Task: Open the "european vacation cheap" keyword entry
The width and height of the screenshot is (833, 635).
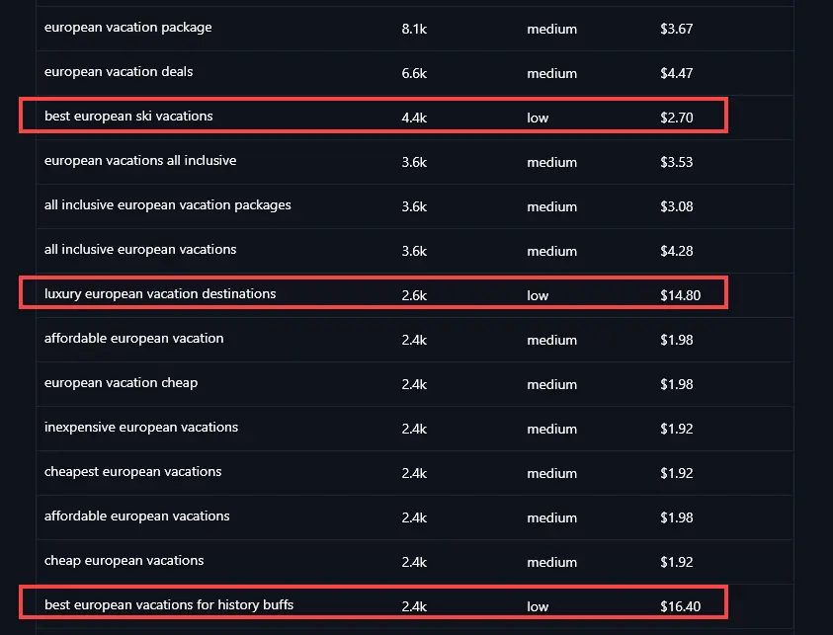Action: [x=121, y=383]
